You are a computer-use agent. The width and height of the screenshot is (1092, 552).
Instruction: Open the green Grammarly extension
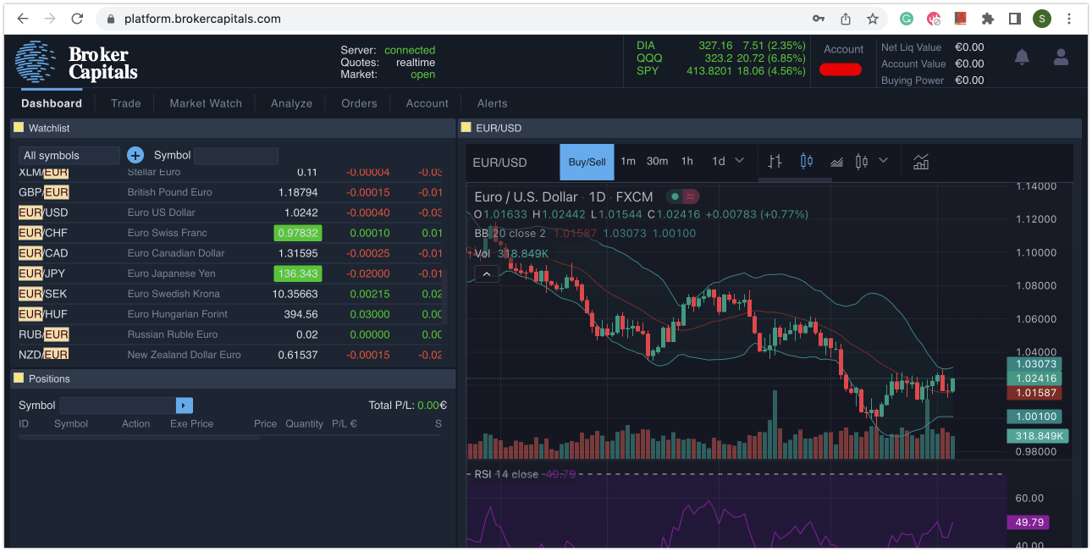coord(907,19)
